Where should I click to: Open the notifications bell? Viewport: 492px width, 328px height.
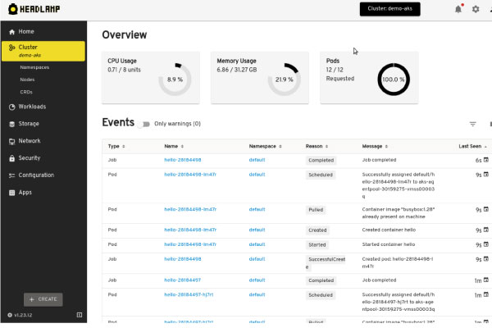tap(458, 9)
